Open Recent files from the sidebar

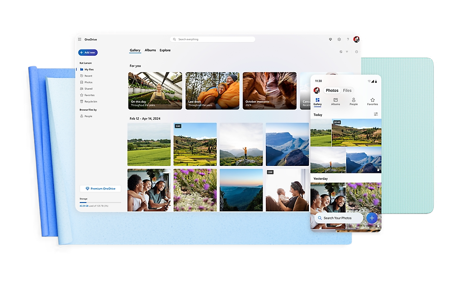pyautogui.click(x=88, y=76)
